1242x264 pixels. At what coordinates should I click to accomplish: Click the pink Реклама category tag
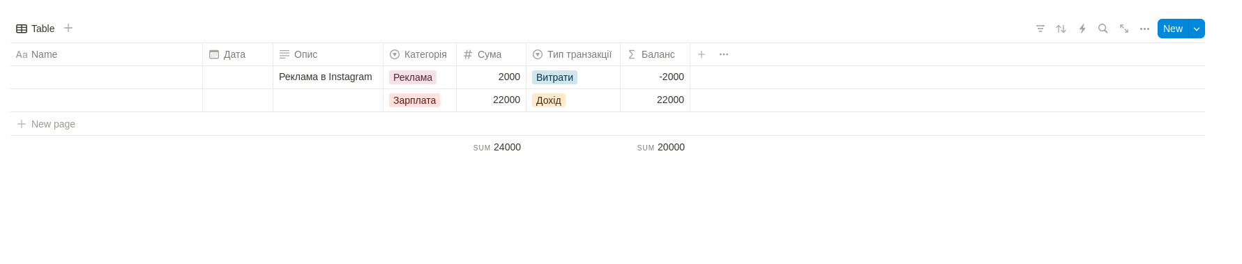[x=413, y=77]
